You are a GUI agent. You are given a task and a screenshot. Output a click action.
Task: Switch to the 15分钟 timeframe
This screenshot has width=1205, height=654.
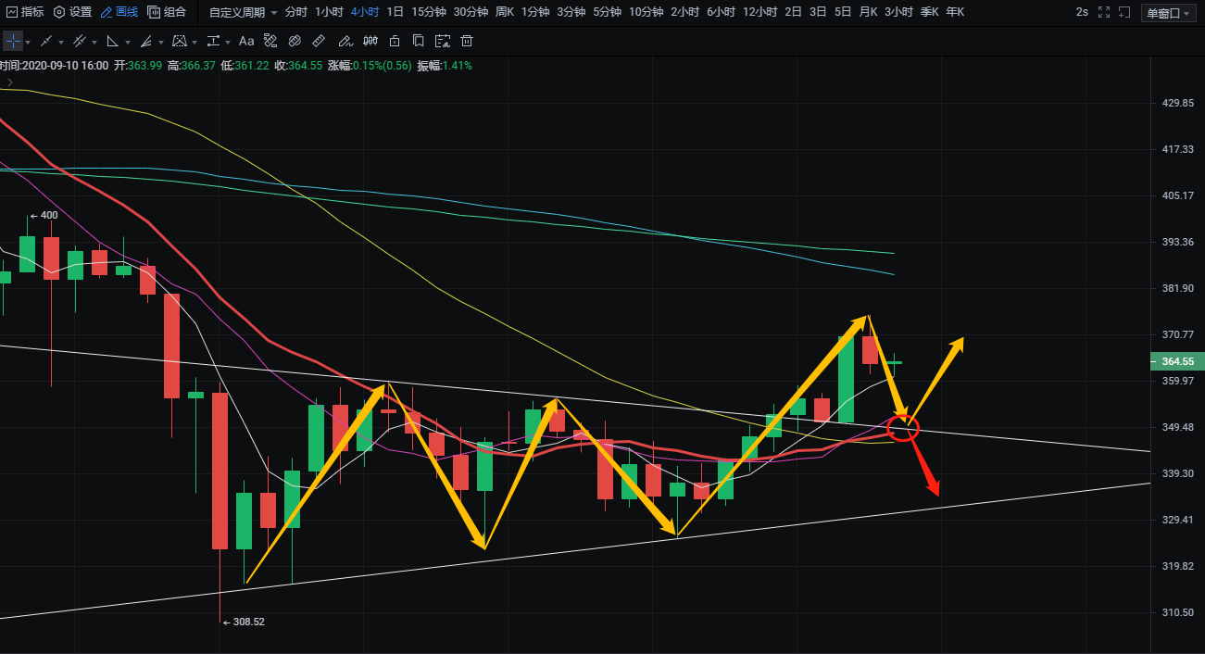[x=428, y=12]
